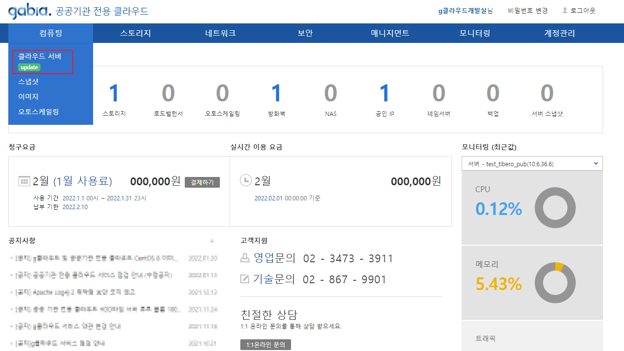Click the calendar icon next to 2월 billing
The height and width of the screenshot is (351, 624).
[24, 181]
